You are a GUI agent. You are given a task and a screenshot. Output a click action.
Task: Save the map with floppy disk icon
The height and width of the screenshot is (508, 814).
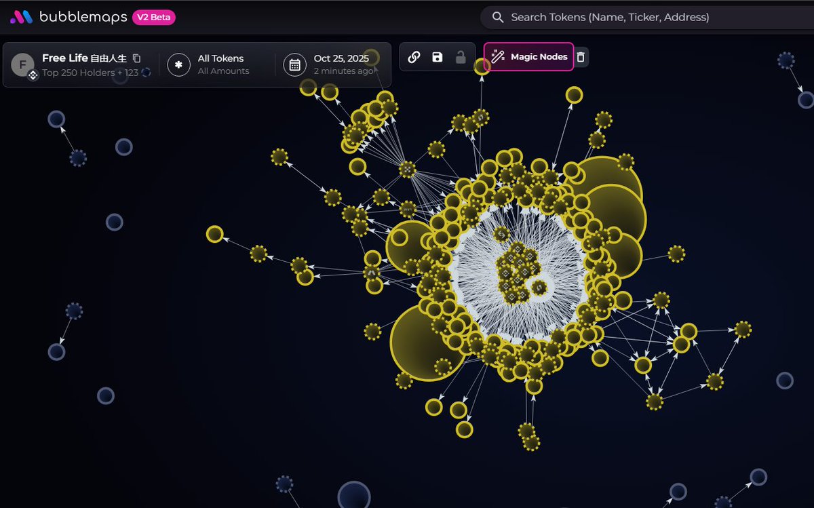click(437, 57)
